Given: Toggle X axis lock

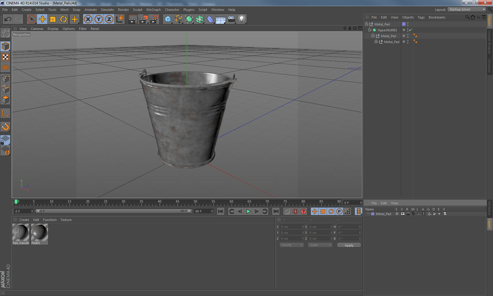Looking at the screenshot, I should [88, 19].
